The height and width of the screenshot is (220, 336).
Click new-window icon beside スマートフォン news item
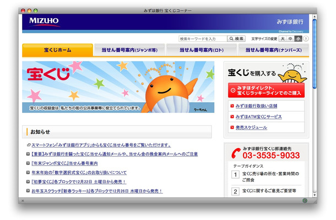tap(29, 145)
